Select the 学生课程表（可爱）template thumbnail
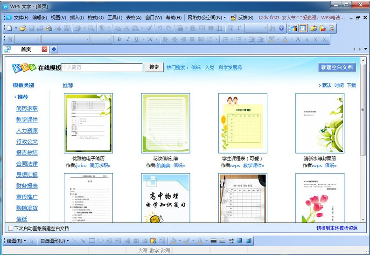 (x=243, y=123)
